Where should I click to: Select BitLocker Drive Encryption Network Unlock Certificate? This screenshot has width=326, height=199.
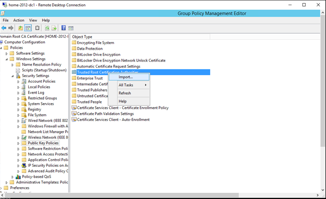click(121, 61)
